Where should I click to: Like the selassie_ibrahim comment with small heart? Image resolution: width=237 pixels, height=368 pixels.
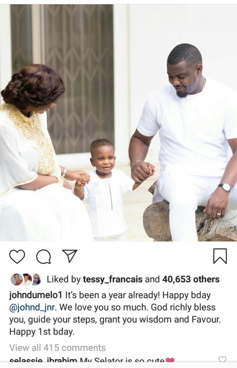222,359
